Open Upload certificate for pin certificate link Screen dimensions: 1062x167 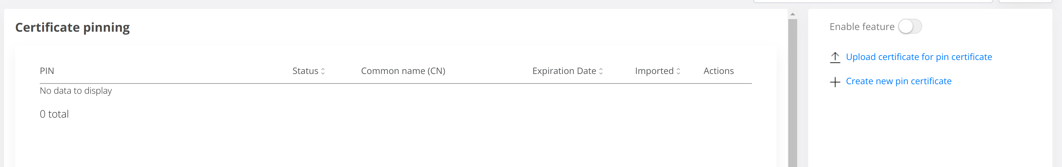pos(918,57)
